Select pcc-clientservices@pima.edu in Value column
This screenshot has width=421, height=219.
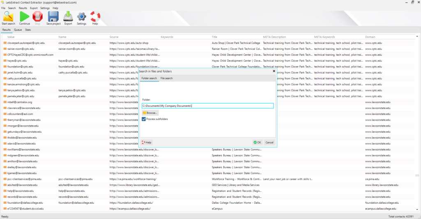click(24, 179)
